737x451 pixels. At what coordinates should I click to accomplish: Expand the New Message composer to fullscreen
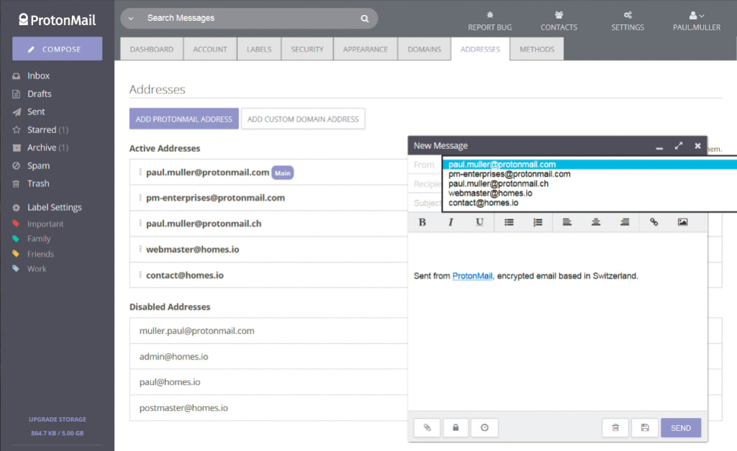point(678,145)
